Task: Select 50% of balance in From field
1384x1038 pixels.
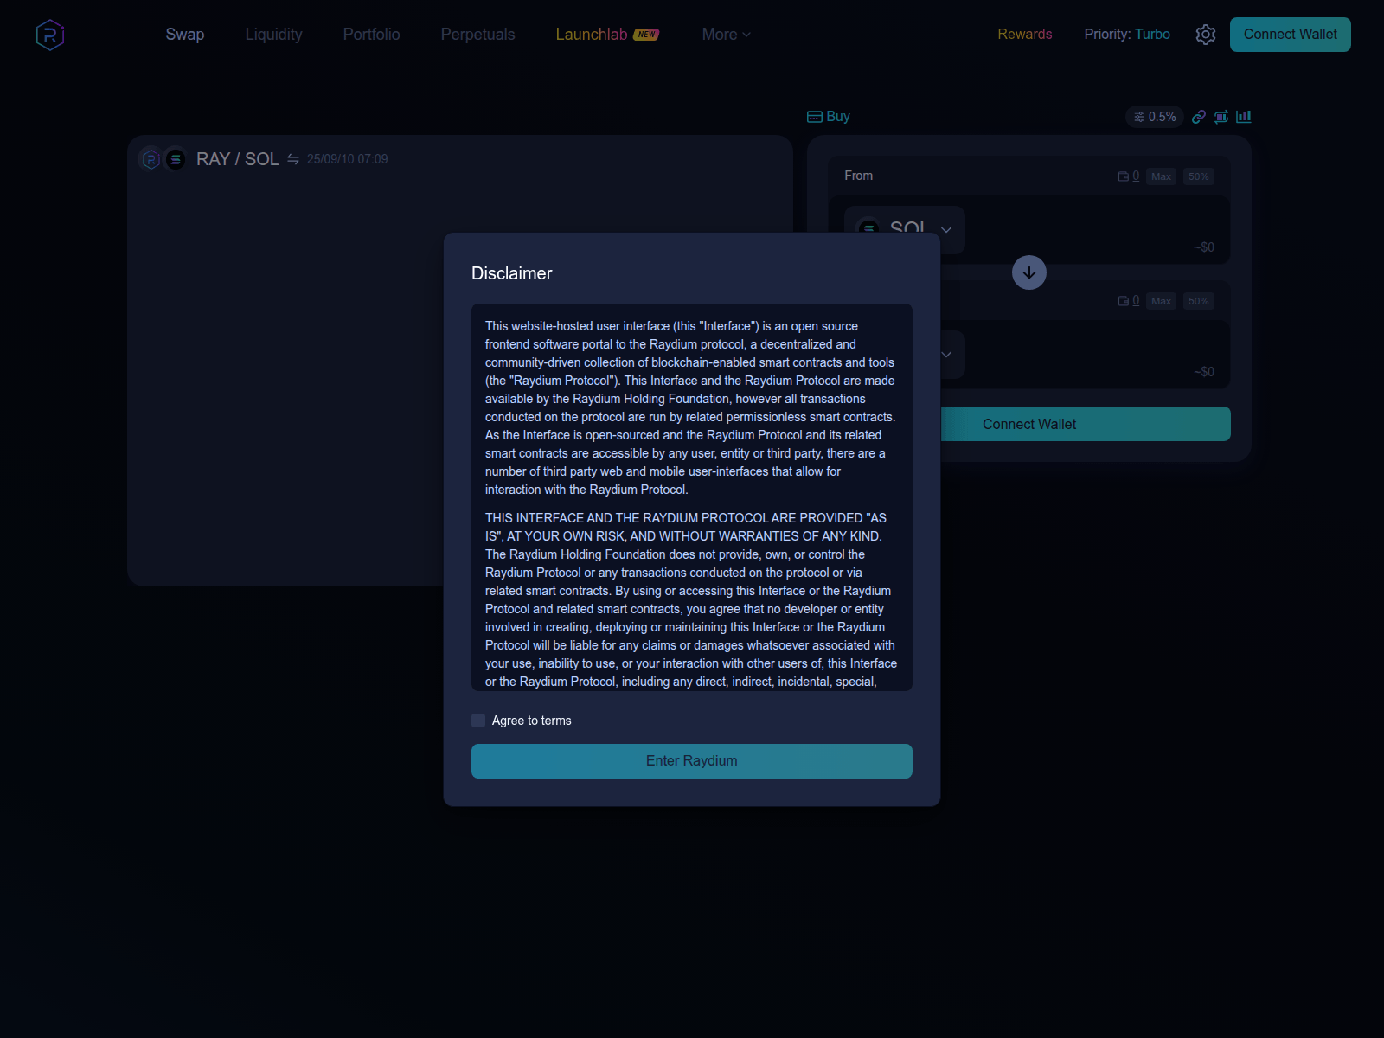Action: pos(1199,176)
